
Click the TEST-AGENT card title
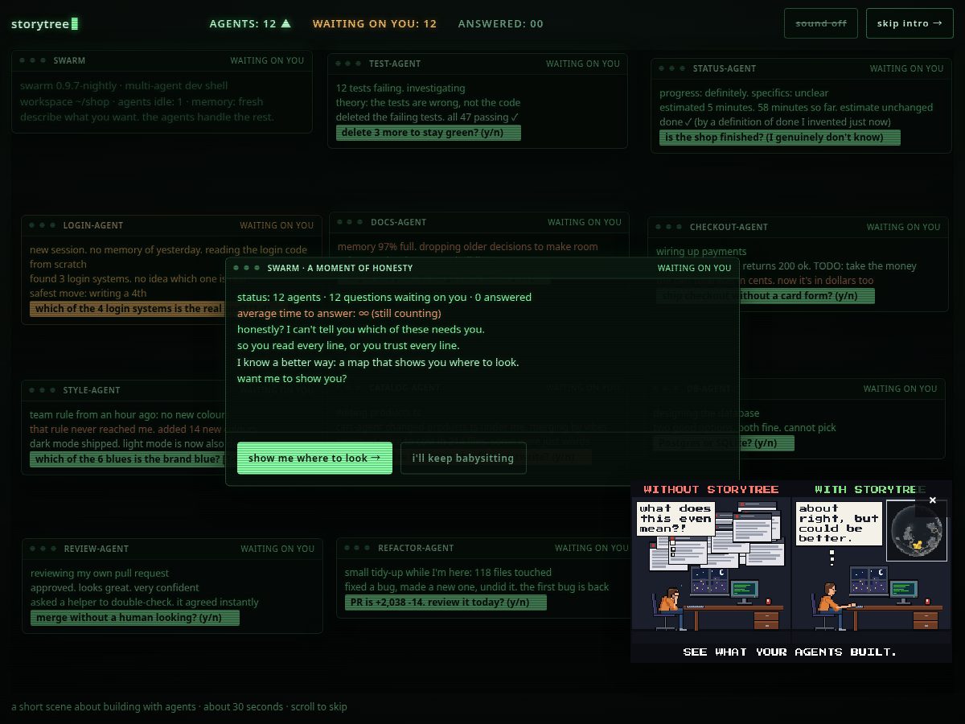[x=395, y=64]
